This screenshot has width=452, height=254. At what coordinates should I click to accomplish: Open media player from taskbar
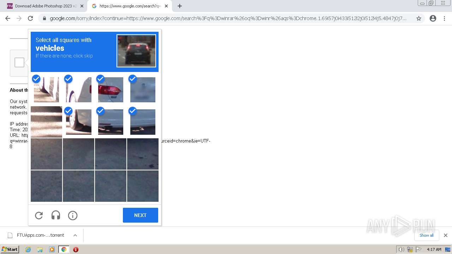click(x=52, y=249)
